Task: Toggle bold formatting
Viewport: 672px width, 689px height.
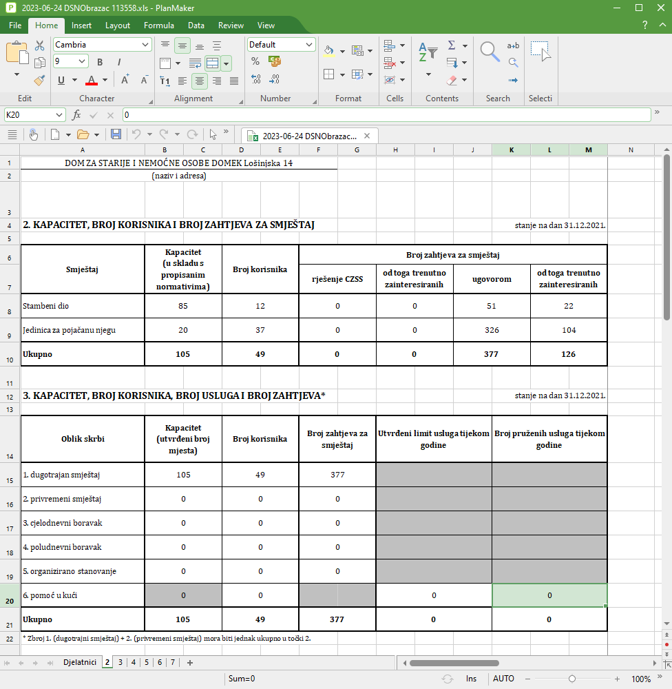Action: tap(100, 62)
